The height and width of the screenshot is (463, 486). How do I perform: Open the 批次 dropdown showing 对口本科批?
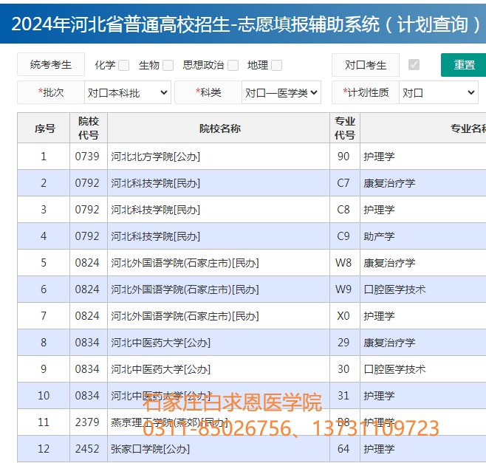(128, 93)
